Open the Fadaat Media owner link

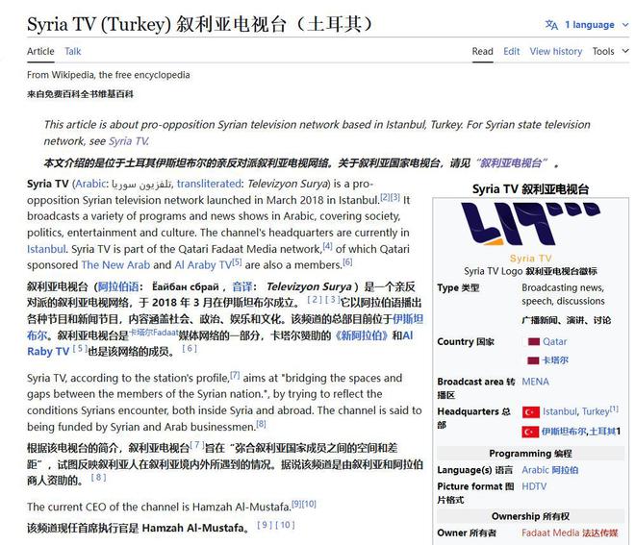[x=550, y=533]
